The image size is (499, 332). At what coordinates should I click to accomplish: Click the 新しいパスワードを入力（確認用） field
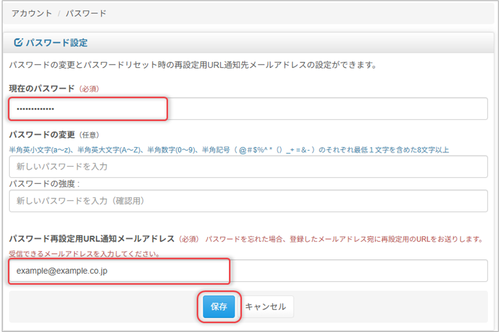(x=248, y=201)
